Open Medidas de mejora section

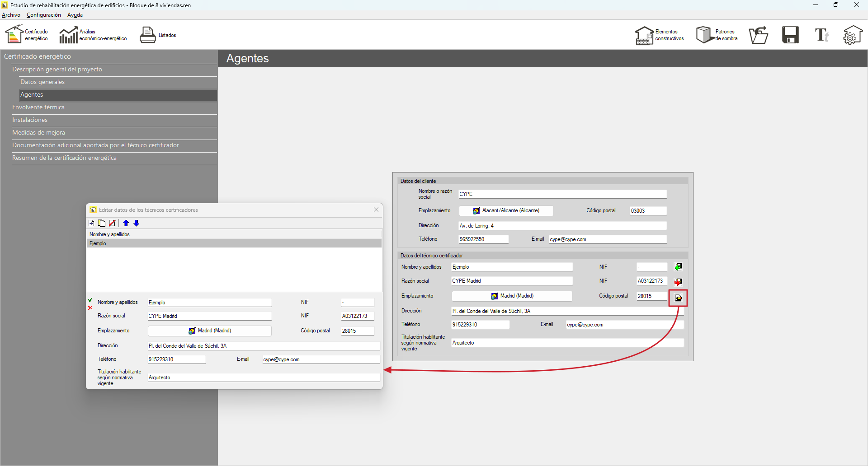(x=114, y=133)
